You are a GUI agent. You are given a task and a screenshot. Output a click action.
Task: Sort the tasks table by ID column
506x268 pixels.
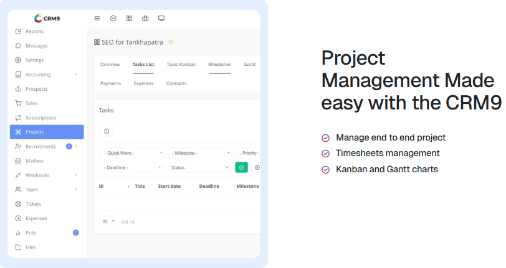click(x=102, y=186)
